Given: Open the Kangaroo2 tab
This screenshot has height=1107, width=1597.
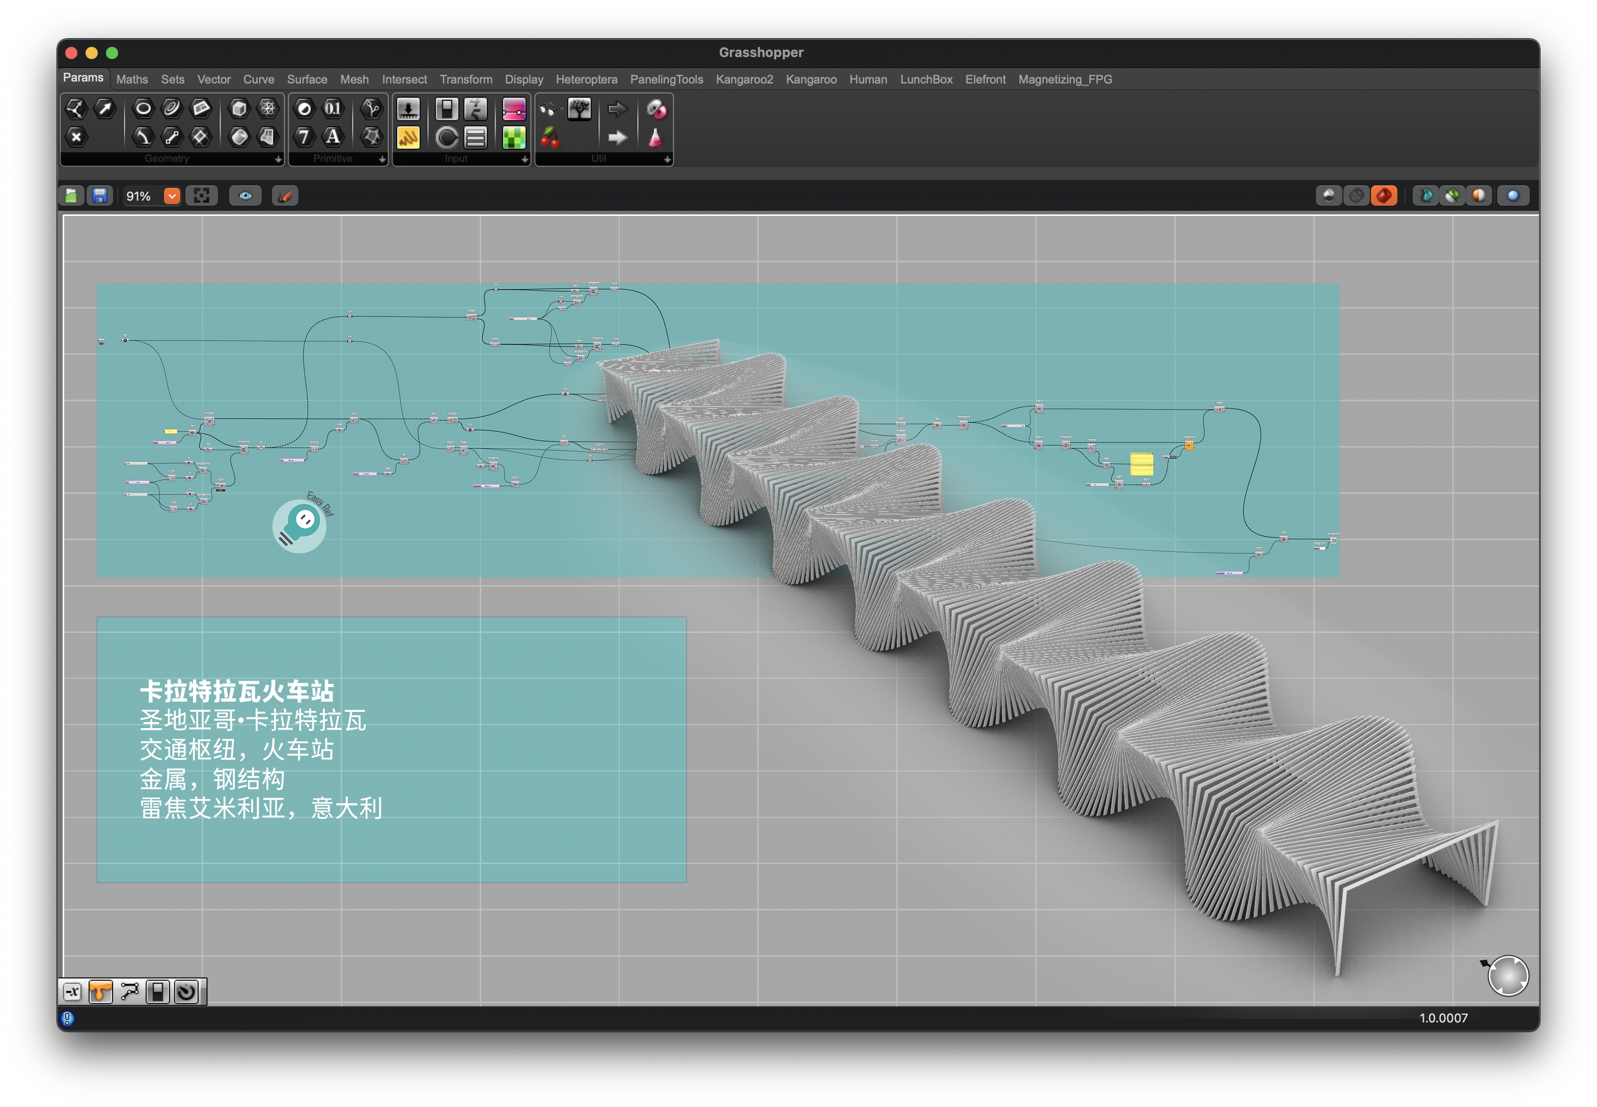Looking at the screenshot, I should 744,80.
